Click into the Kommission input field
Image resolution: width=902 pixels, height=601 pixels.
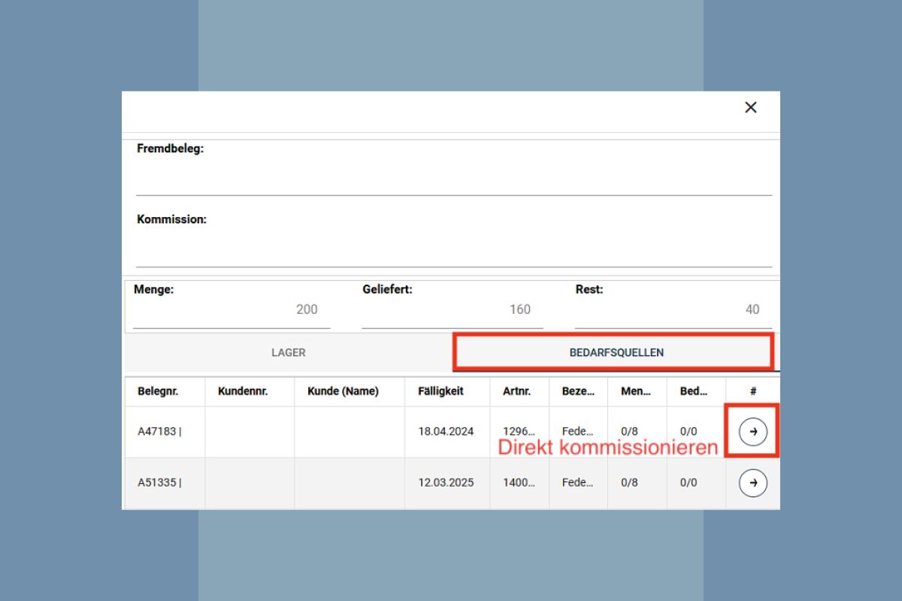pos(453,252)
